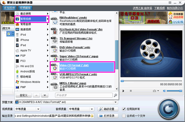185x122 pixels.
Task: Click the PMP player icon
Action: click(17, 87)
